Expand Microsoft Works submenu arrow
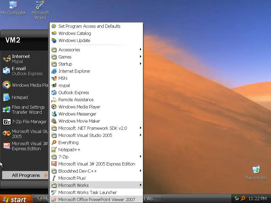The width and height of the screenshot is (271, 203). 141,185
